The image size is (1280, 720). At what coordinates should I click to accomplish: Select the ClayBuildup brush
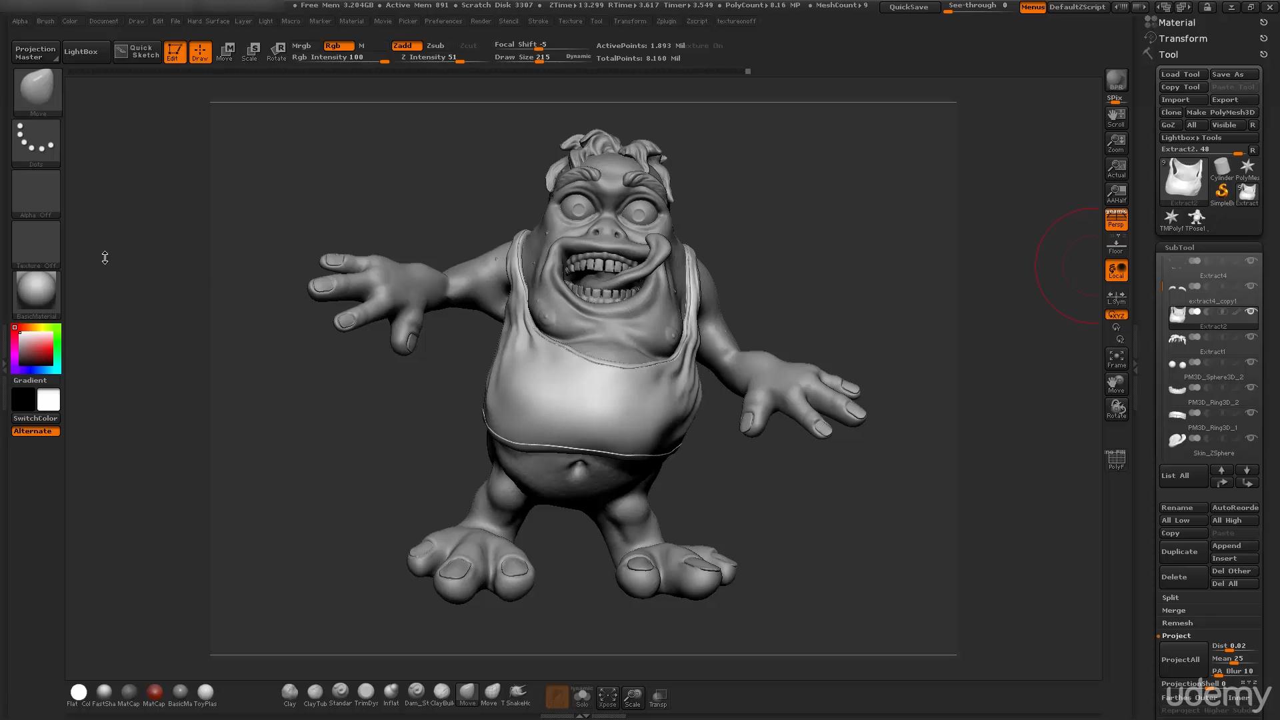pos(442,695)
